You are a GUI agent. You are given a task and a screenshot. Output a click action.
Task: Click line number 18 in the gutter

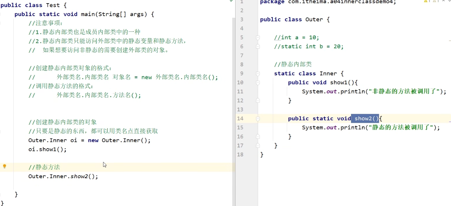pyautogui.click(x=240, y=155)
